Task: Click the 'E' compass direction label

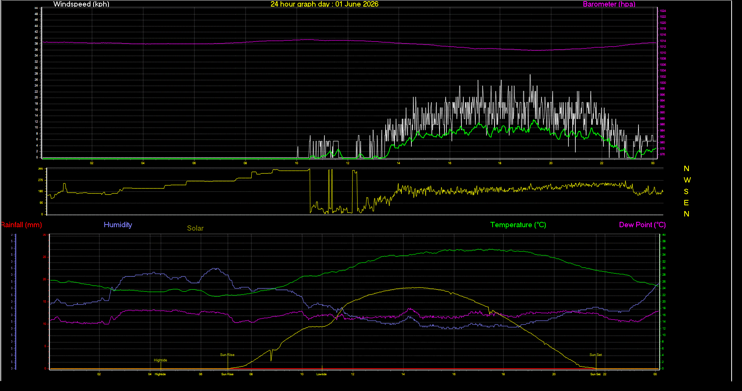Action: pos(686,203)
